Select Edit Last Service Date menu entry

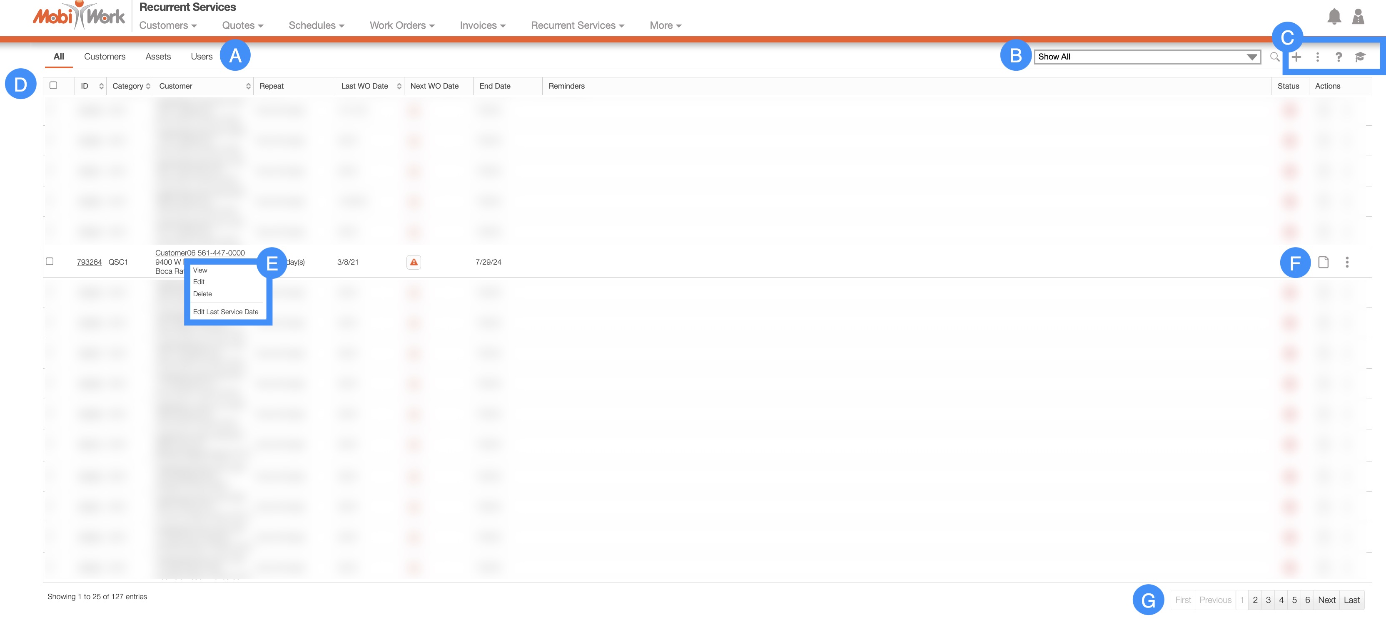coord(225,312)
